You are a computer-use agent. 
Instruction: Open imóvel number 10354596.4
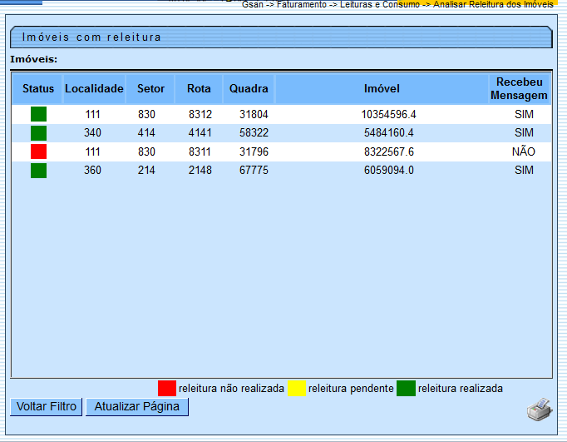tap(388, 114)
